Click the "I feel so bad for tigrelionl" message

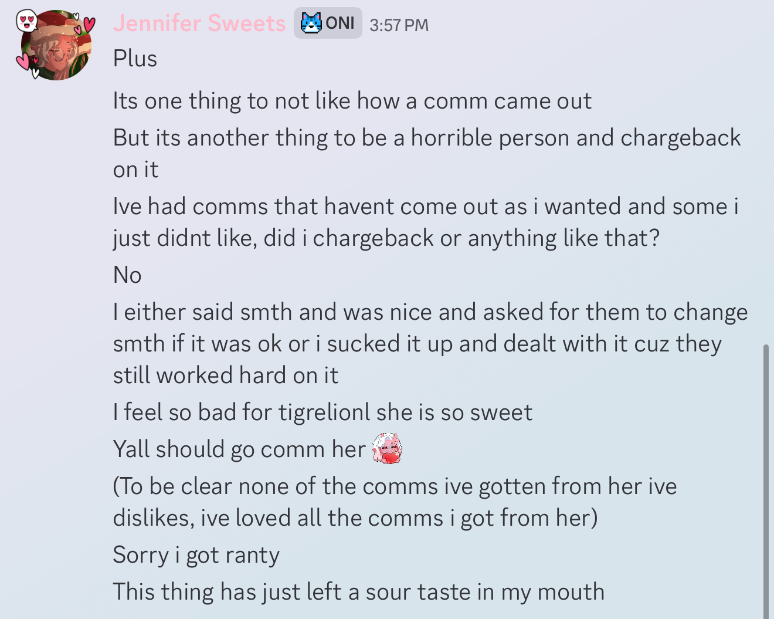322,412
